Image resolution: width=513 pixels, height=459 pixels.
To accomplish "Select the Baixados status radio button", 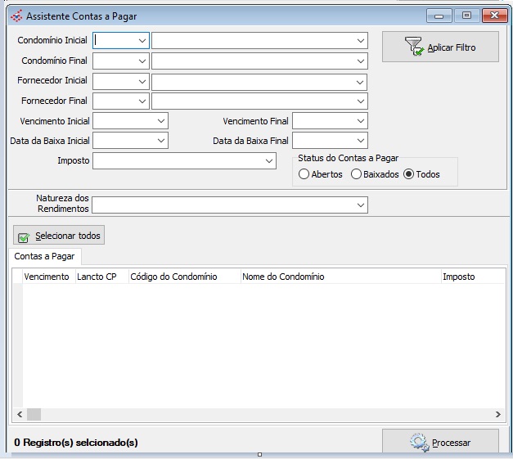I will click(356, 174).
